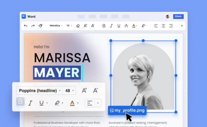Screen dimensions: 207x127
Task: Undo the last action
Action: pyautogui.click(x=26, y=26)
